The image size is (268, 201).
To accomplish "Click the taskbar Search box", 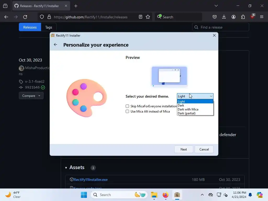I will pos(119,195).
